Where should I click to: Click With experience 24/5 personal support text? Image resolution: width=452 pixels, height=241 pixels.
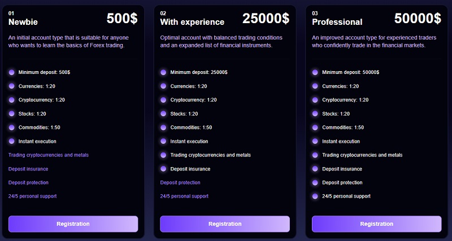pos(184,196)
